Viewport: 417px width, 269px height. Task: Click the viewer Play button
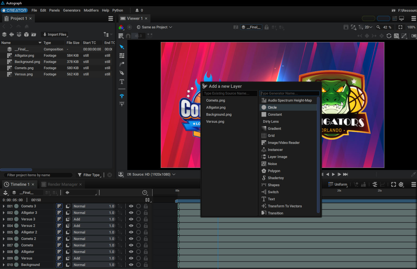(x=333, y=174)
